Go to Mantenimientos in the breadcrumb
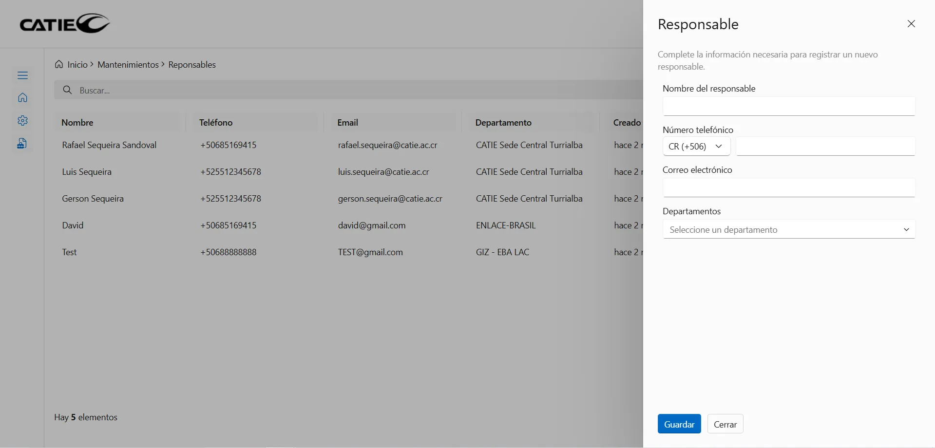 point(128,65)
